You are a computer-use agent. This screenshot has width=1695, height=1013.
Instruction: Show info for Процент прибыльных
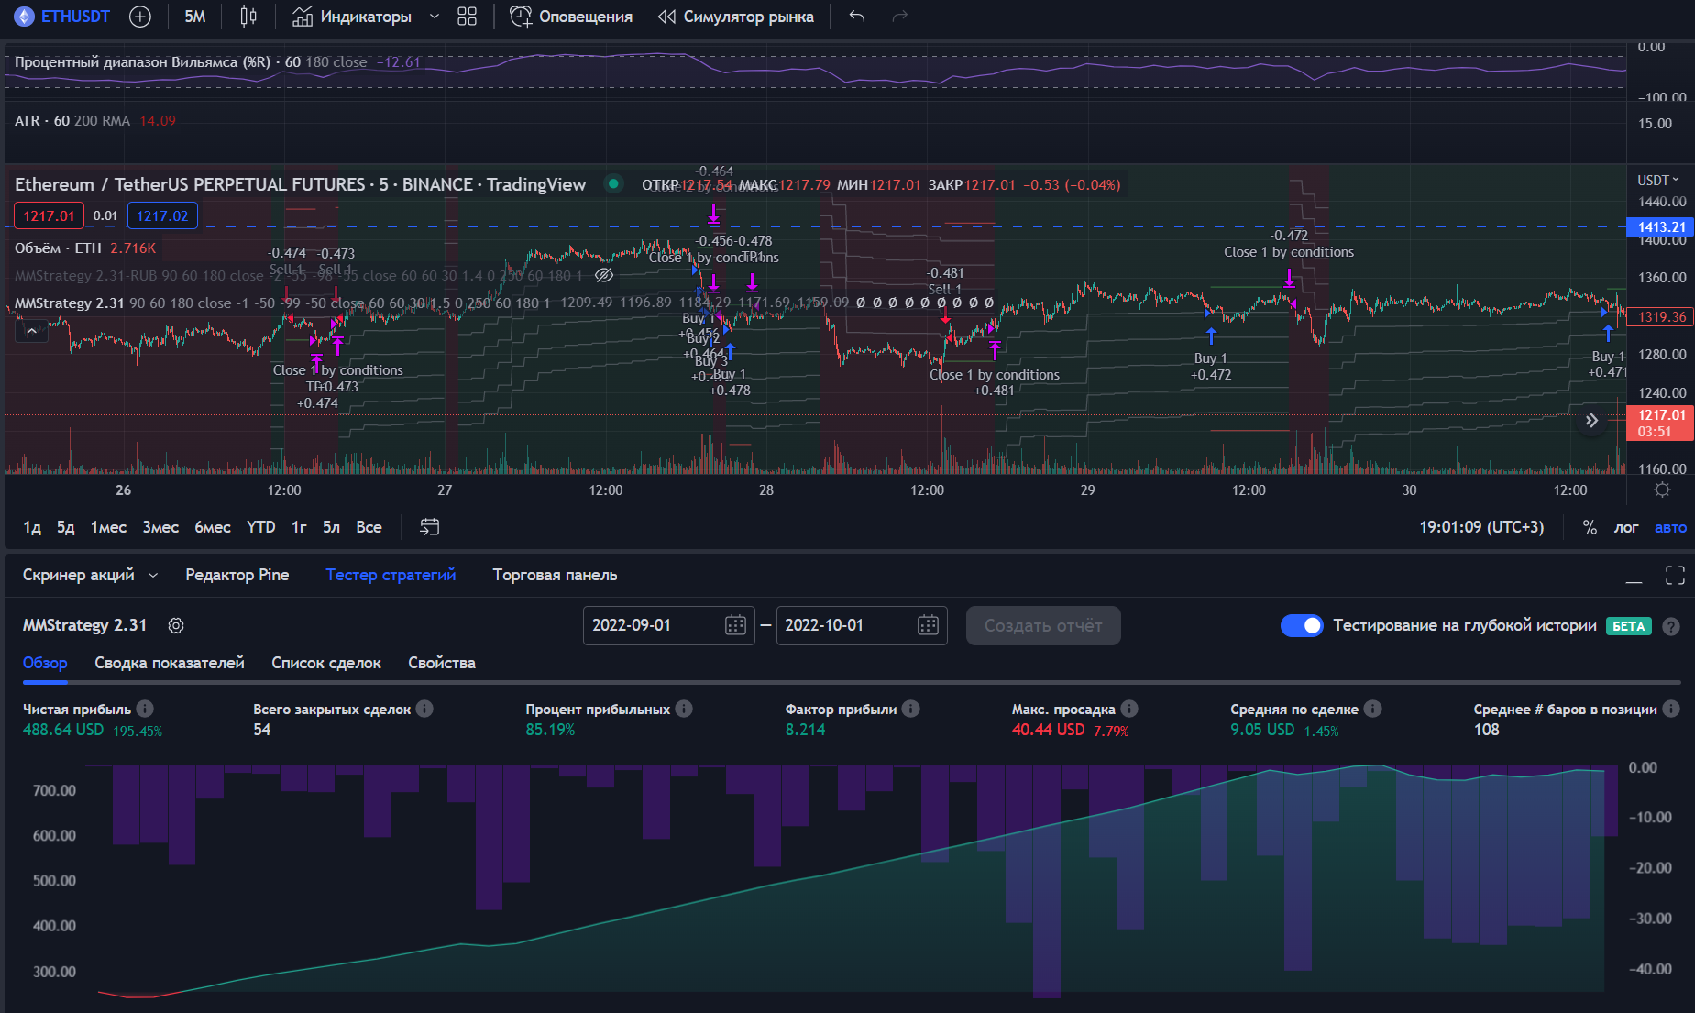[684, 709]
